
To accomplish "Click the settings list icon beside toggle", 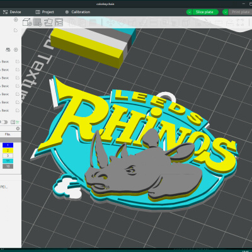I will (x=13, y=122).
